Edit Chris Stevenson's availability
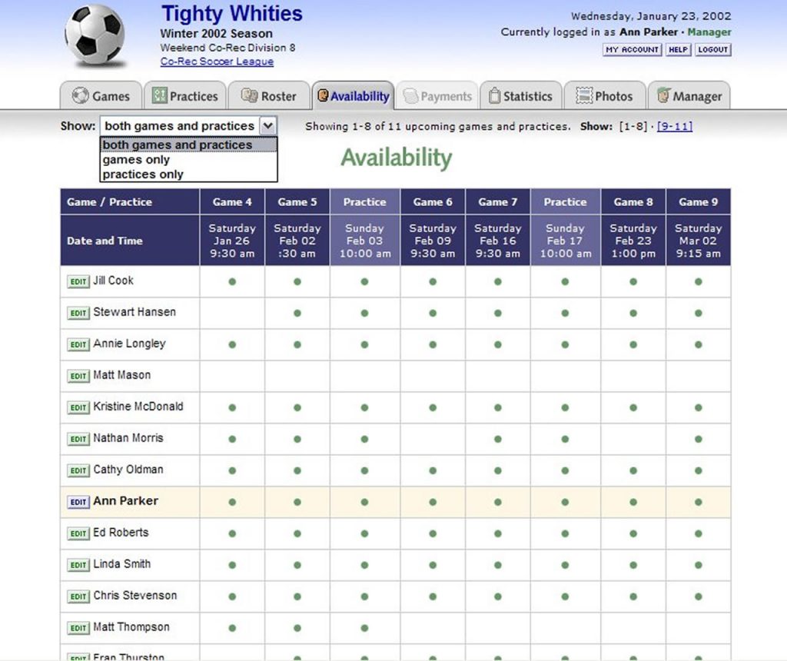787x661 pixels. 78,596
